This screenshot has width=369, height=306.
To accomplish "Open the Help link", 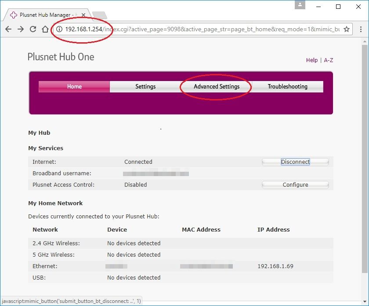I will (312, 60).
